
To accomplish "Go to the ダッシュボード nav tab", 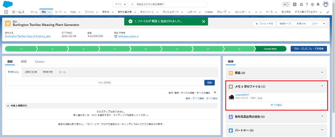I will point(171,12).
